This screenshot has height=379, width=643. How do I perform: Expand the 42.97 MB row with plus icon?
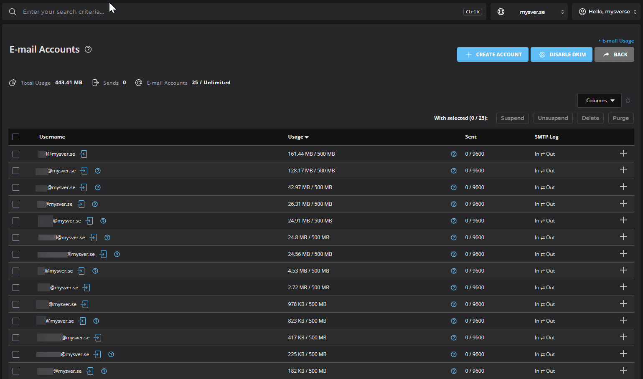coord(623,187)
